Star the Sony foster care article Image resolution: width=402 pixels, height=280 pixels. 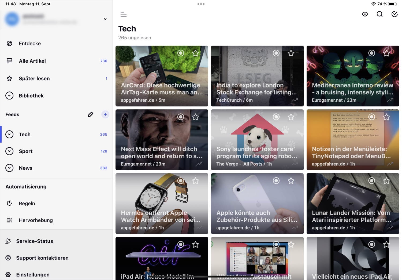(291, 117)
